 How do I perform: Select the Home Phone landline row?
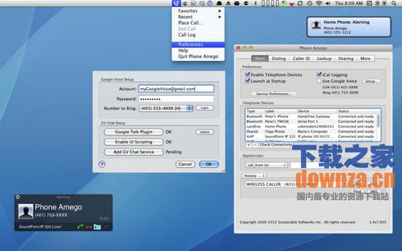pos(311,127)
